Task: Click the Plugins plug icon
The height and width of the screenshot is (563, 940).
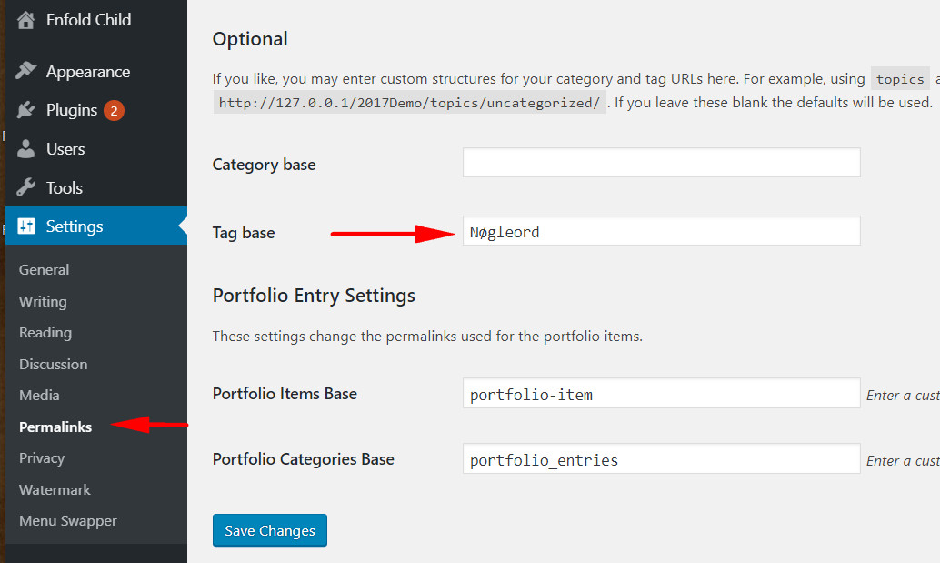Action: pyautogui.click(x=25, y=110)
